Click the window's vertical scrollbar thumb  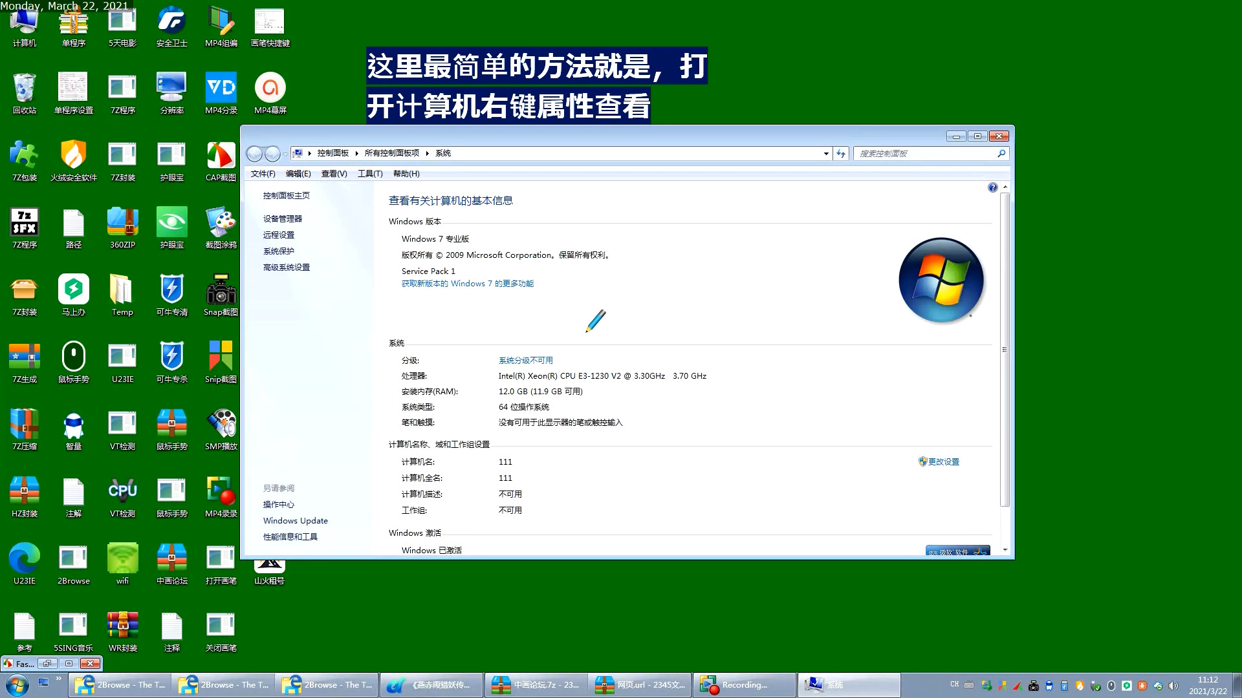click(1005, 349)
